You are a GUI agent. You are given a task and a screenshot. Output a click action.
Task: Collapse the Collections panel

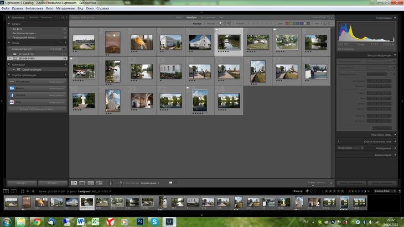tap(9, 65)
